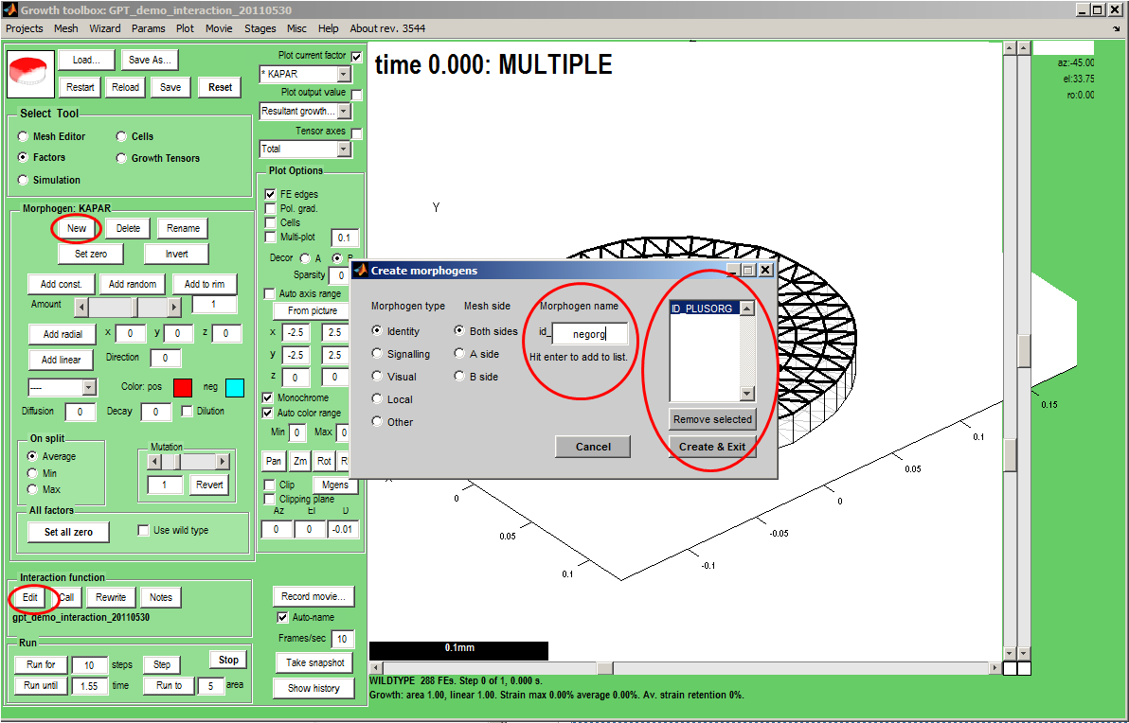Choose the A side mesh option
Screen dimensions: 1129x723
(460, 354)
